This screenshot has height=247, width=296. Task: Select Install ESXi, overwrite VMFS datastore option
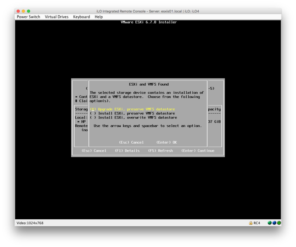(x=134, y=117)
